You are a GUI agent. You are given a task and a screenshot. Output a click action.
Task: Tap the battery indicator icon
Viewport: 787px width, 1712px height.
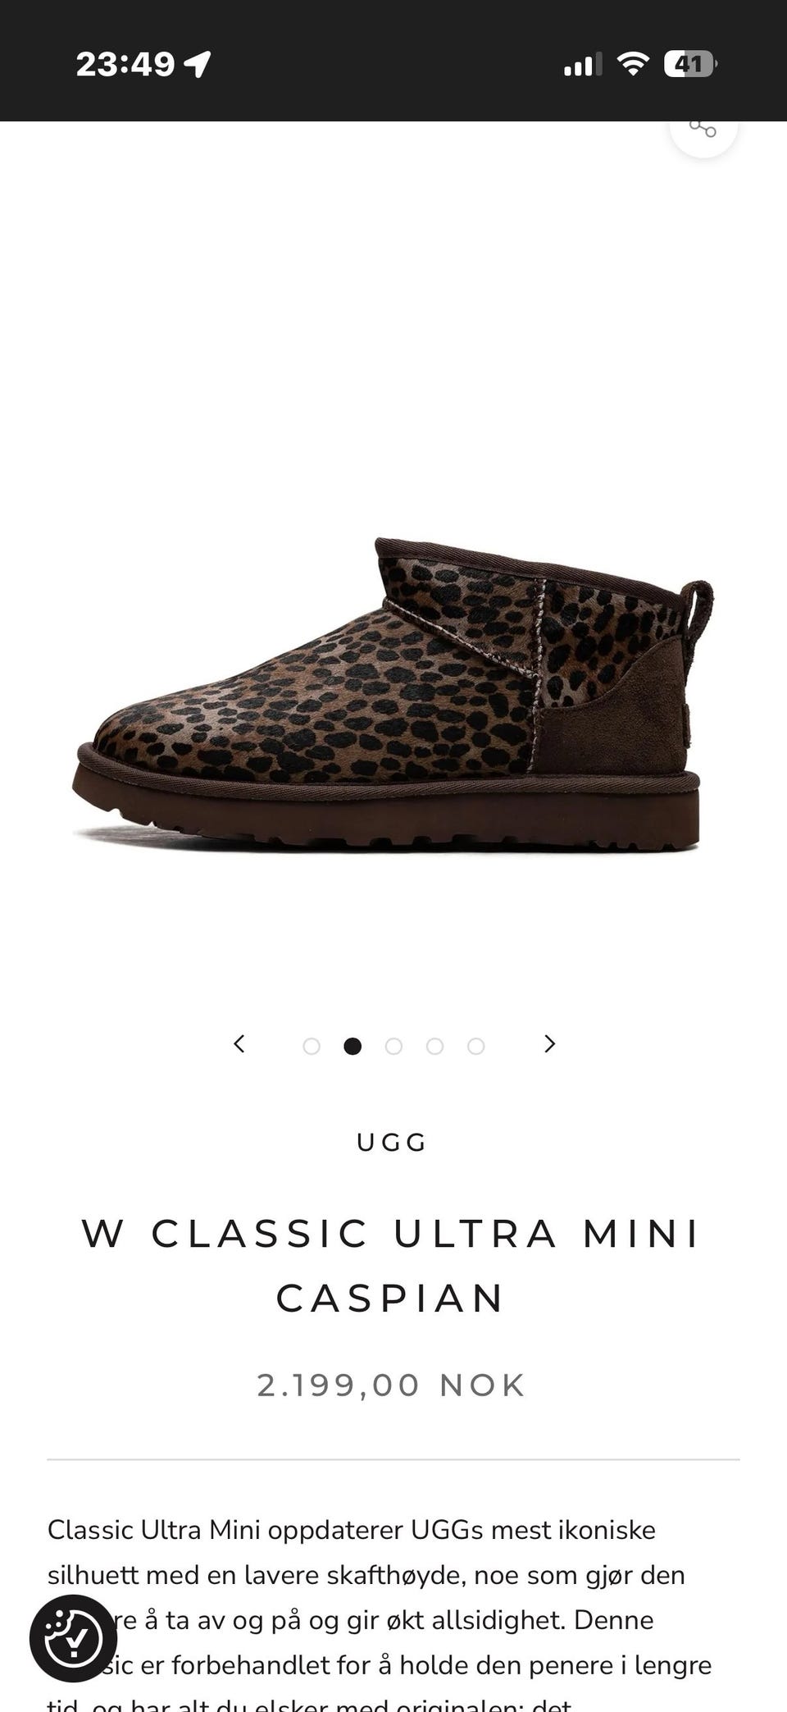tap(690, 64)
